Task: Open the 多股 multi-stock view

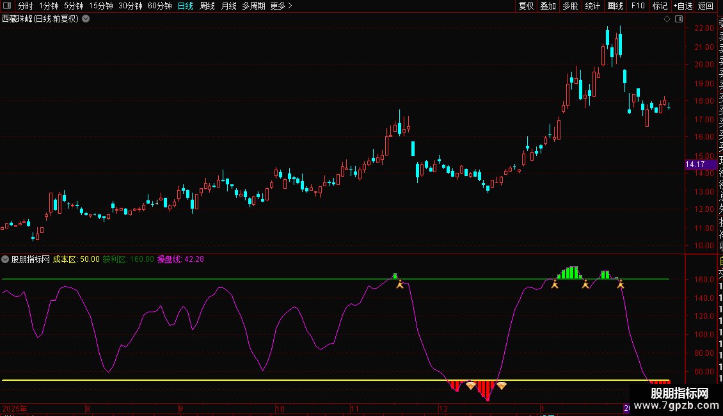Action: [x=570, y=6]
